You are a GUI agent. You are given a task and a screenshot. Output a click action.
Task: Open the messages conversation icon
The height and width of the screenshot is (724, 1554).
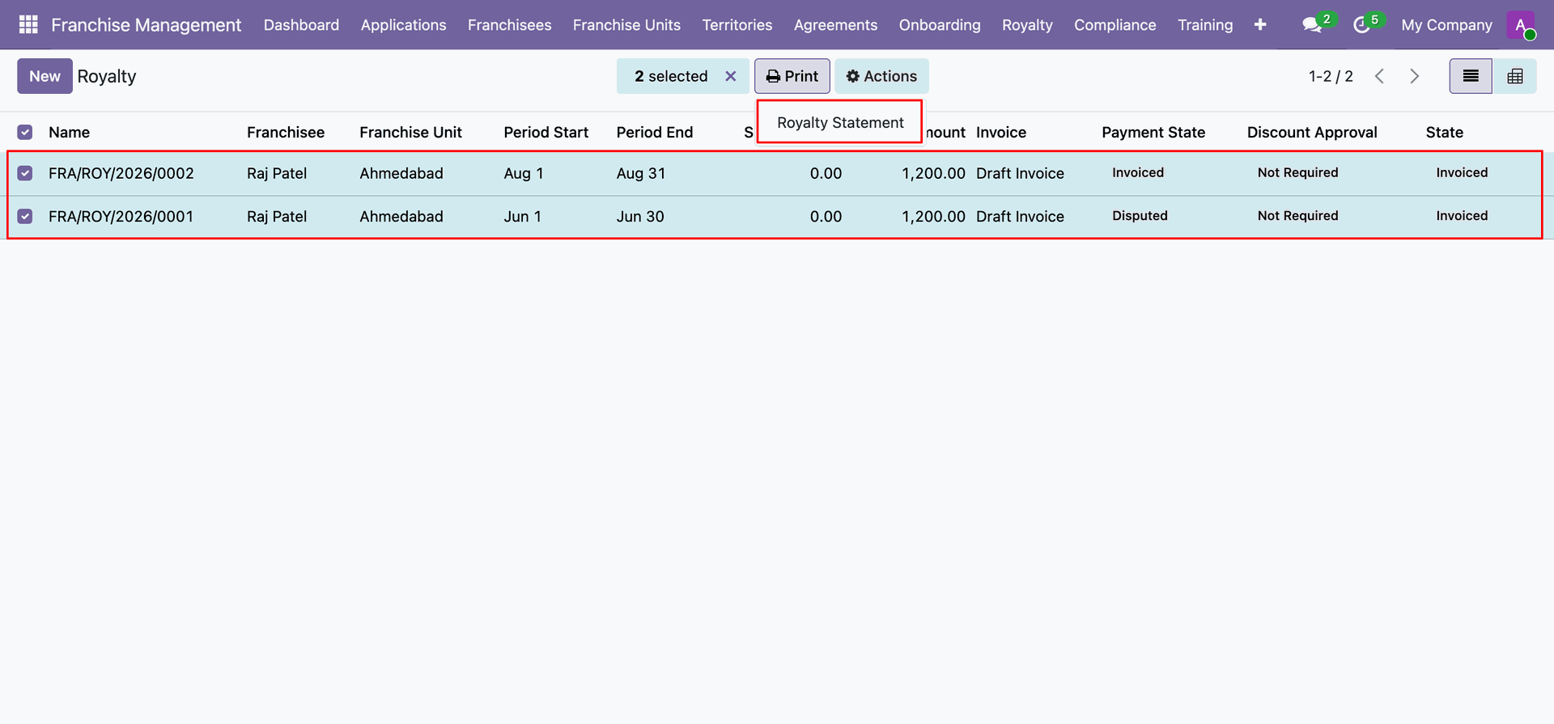tap(1312, 25)
